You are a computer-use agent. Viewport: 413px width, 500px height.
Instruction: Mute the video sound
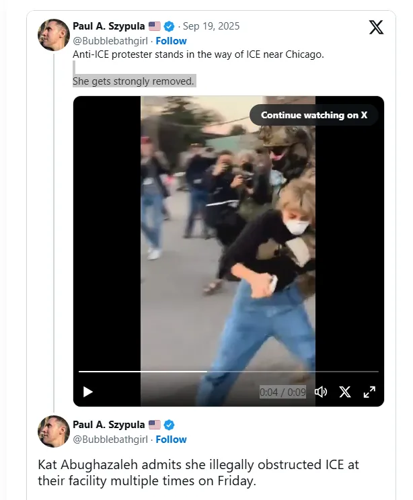[321, 392]
